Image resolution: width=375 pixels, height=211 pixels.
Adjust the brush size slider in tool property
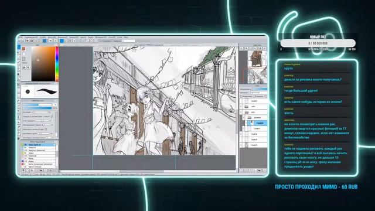point(37,104)
